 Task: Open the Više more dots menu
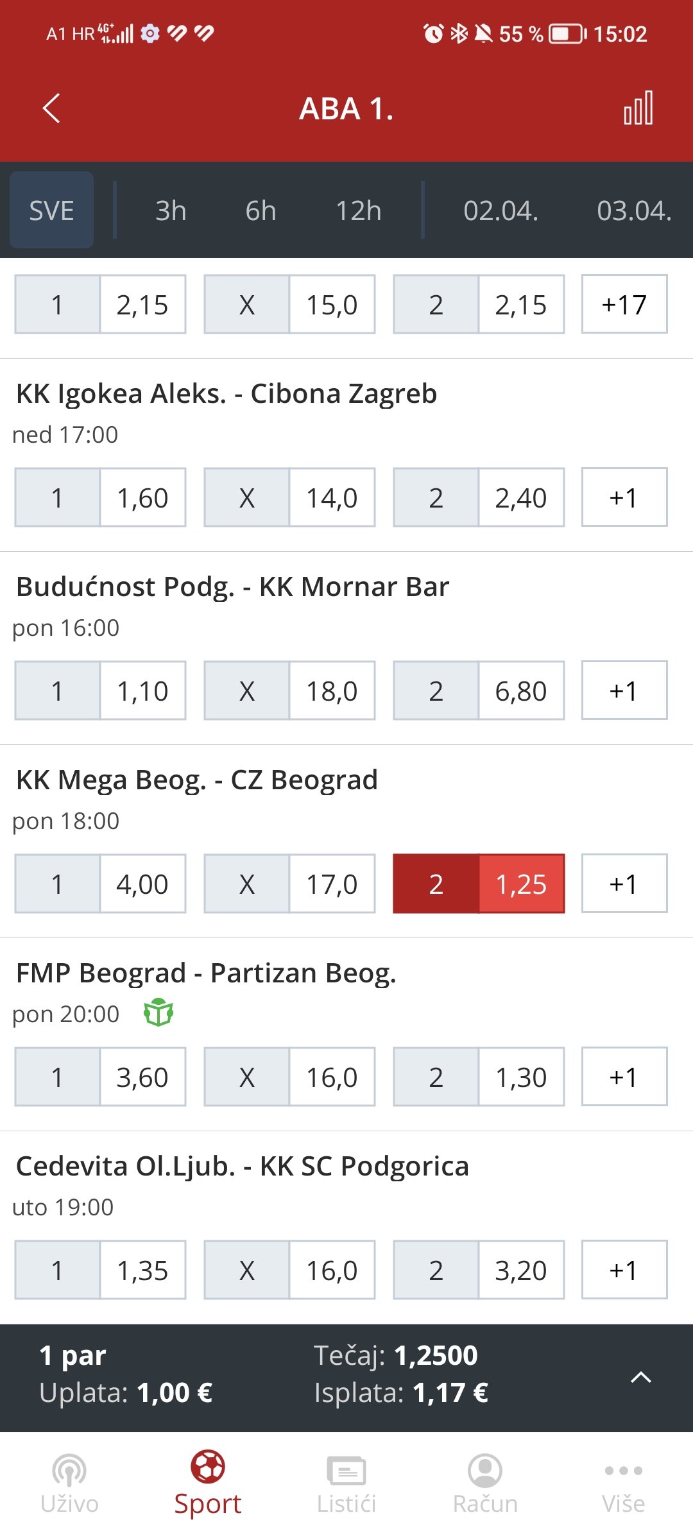[x=623, y=1470]
